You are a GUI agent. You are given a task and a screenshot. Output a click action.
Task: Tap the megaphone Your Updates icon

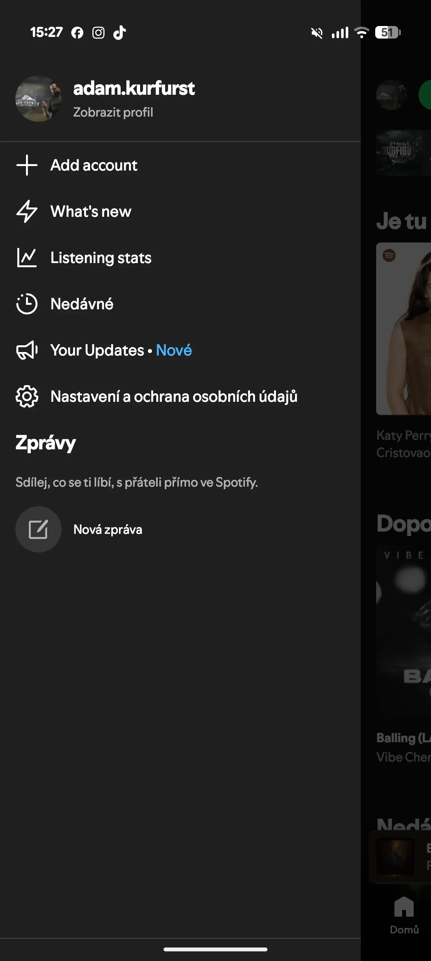click(x=27, y=350)
